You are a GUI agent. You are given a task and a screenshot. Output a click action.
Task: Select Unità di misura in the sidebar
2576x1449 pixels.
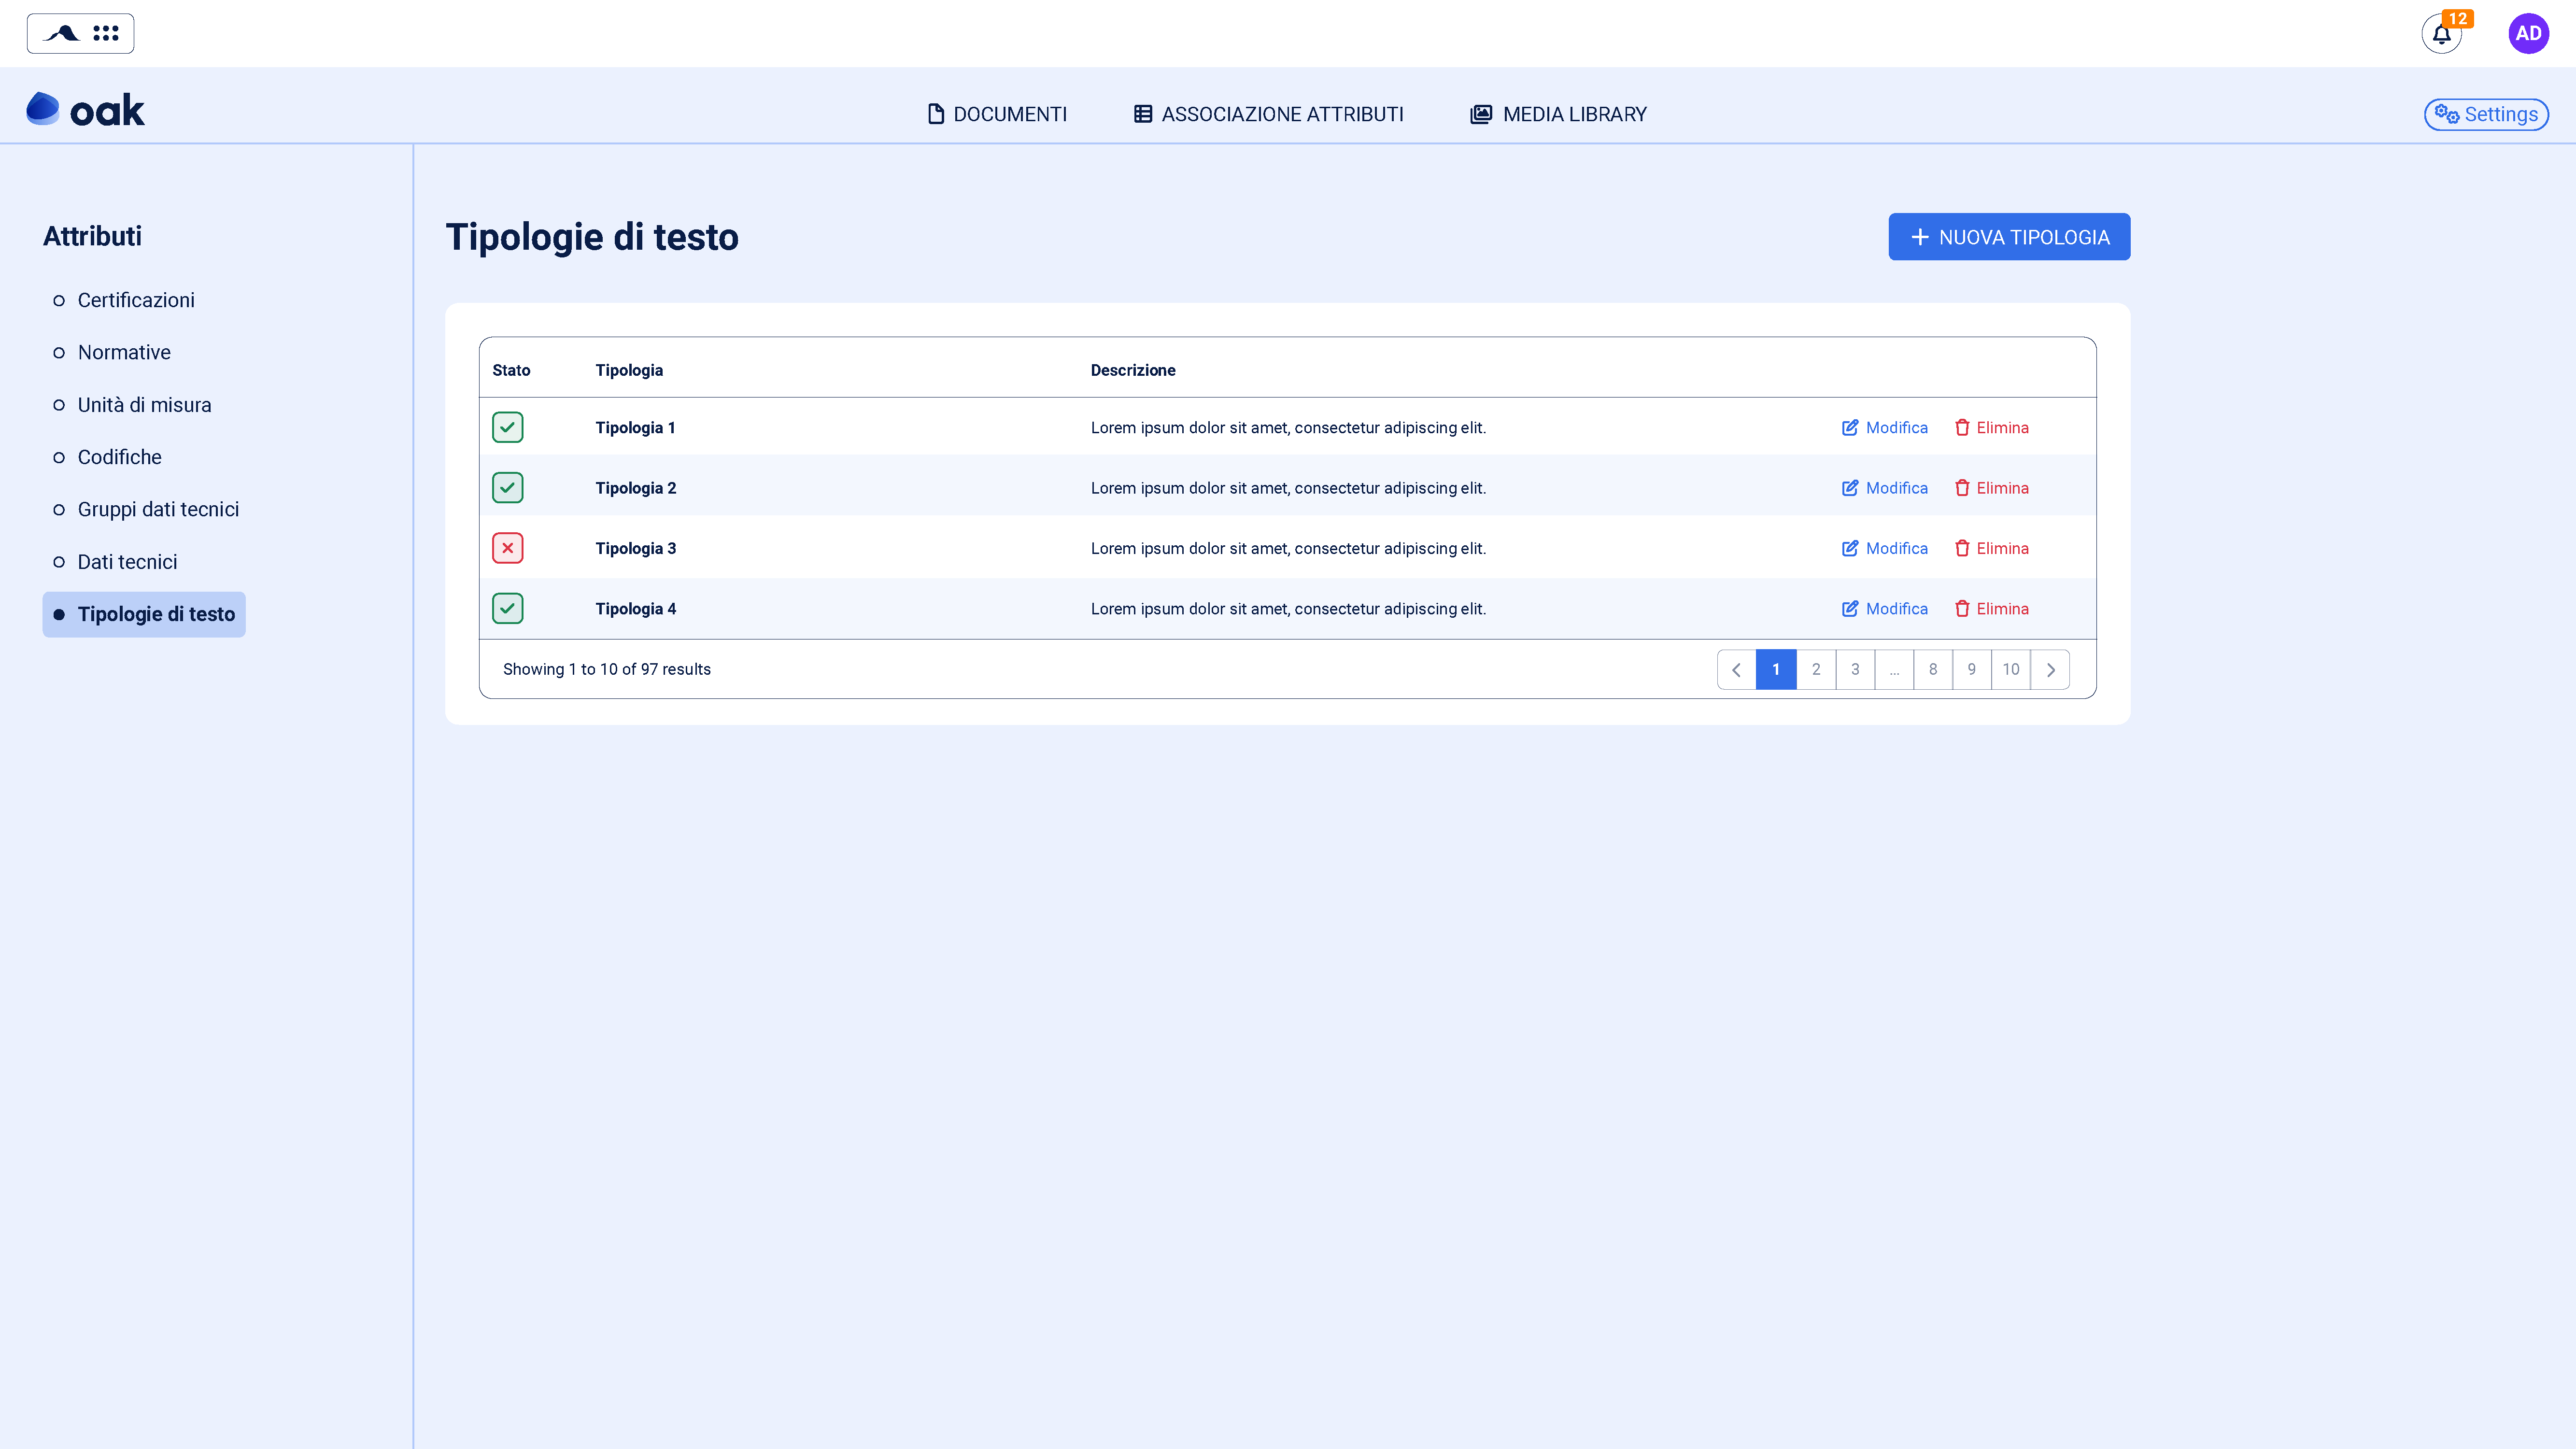[145, 405]
